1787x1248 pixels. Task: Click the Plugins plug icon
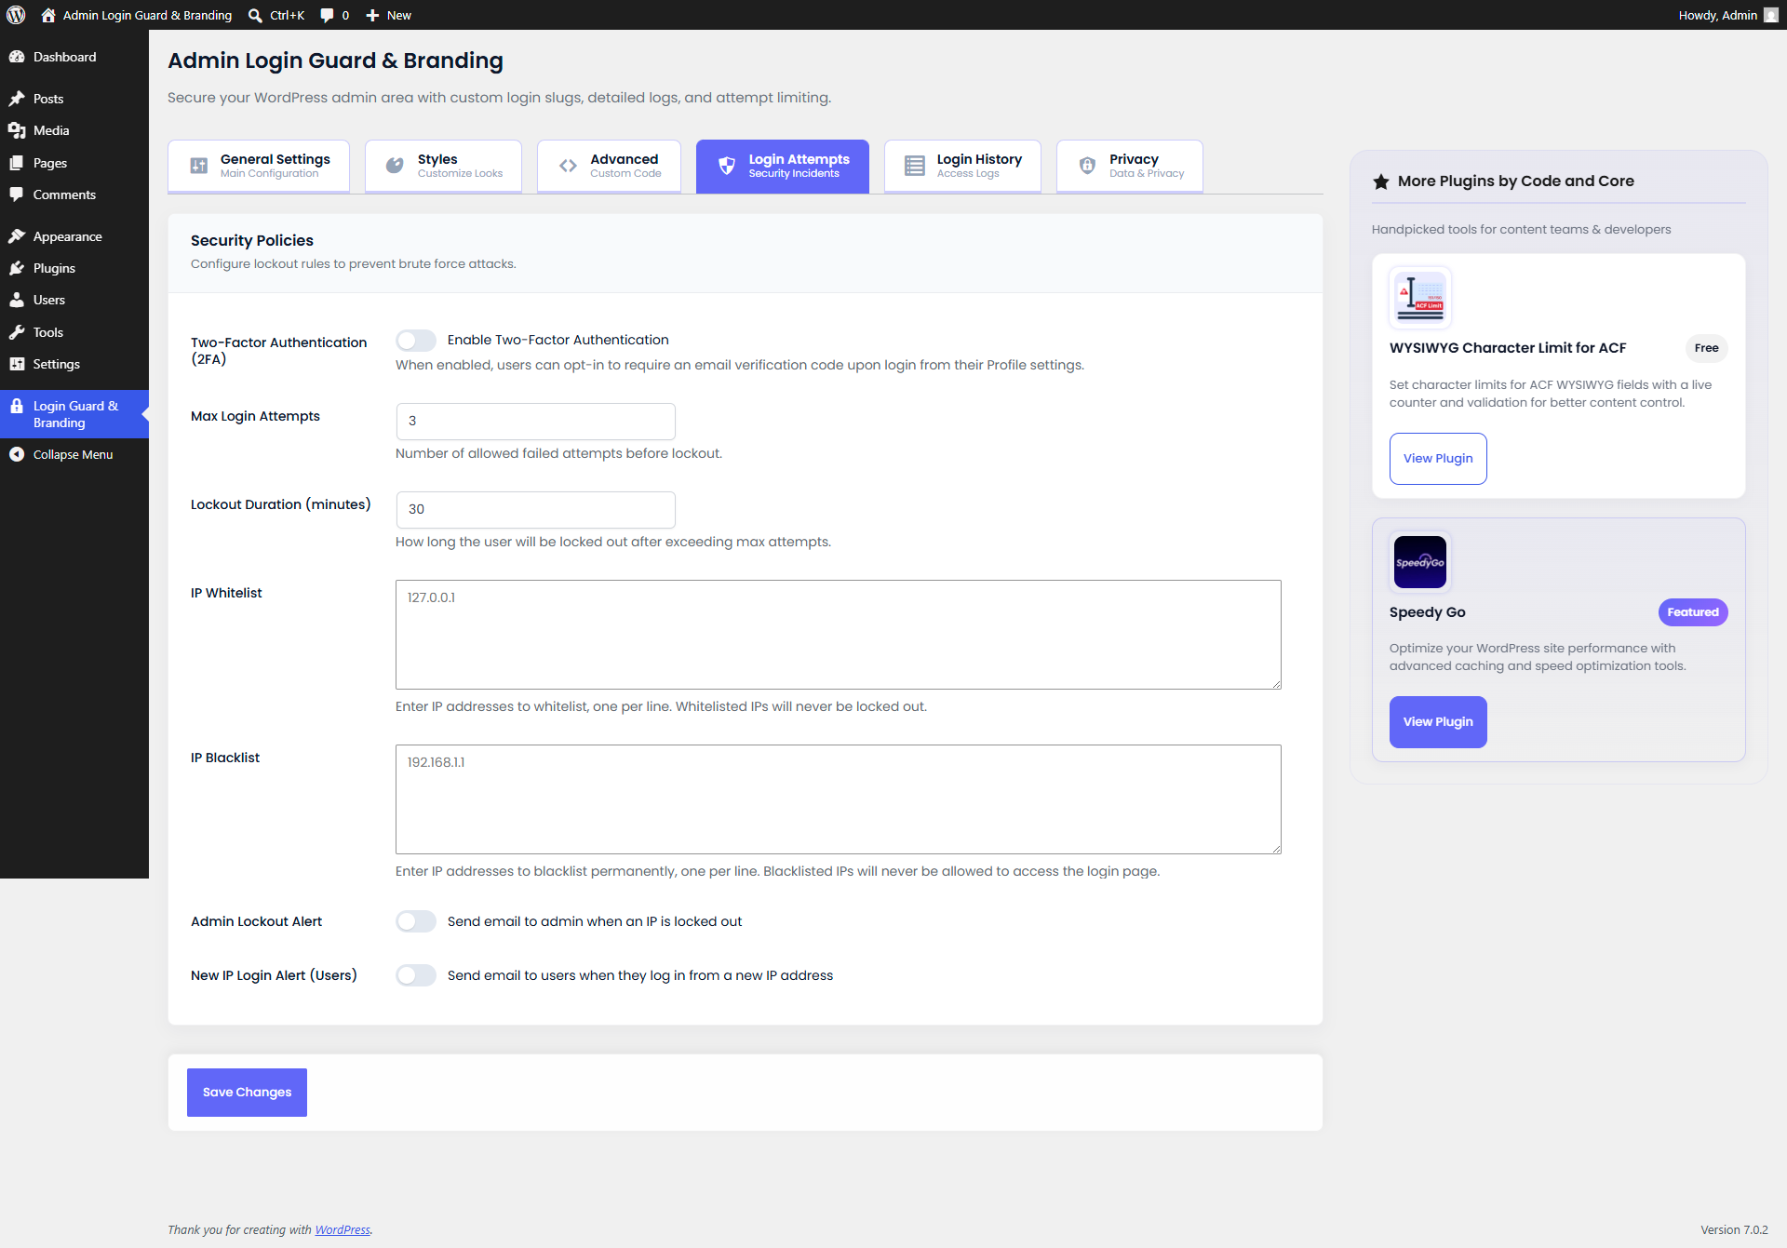point(17,268)
